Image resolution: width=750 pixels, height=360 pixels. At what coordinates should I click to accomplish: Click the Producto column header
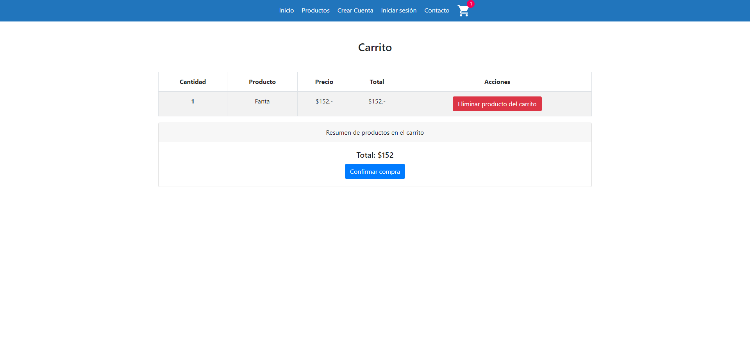(x=262, y=82)
